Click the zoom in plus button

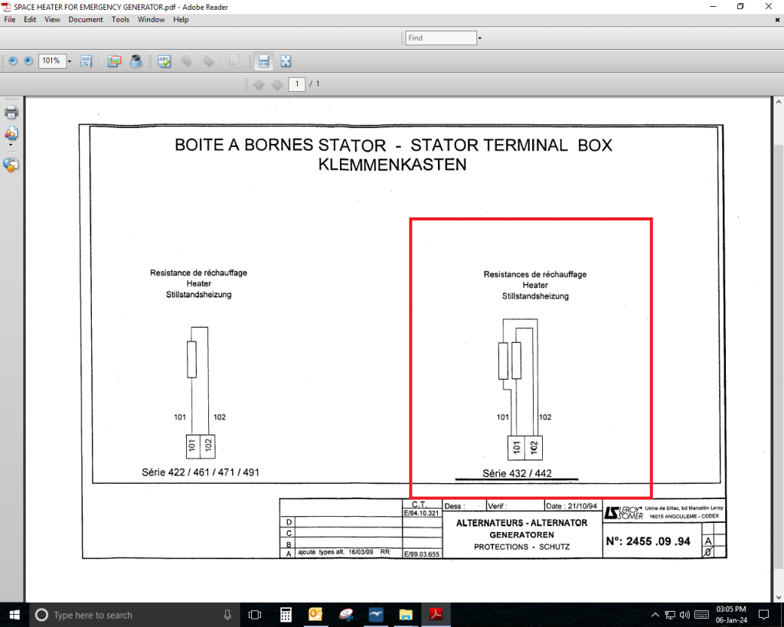pyautogui.click(x=28, y=61)
